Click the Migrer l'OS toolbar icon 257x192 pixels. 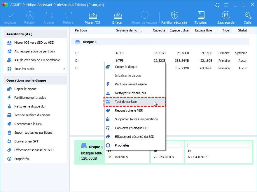(92, 15)
